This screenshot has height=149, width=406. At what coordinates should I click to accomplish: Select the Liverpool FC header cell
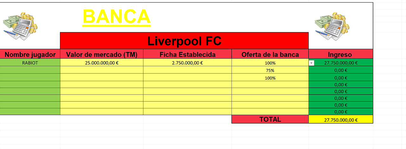coord(184,41)
